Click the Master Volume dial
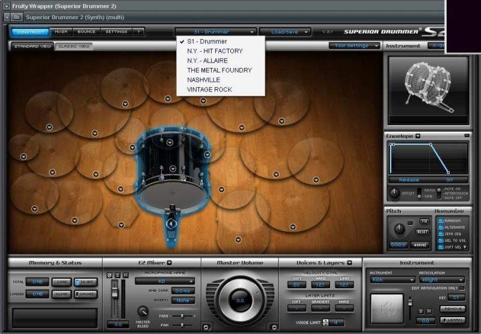481x334 pixels. 239,300
